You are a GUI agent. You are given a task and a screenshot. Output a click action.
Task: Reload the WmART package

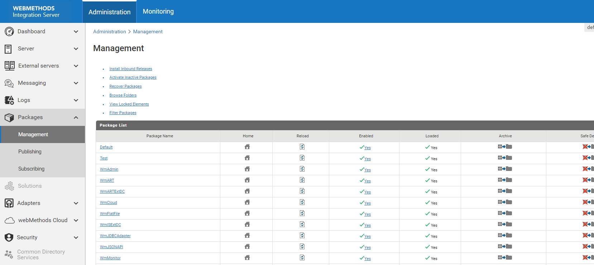coord(302,180)
